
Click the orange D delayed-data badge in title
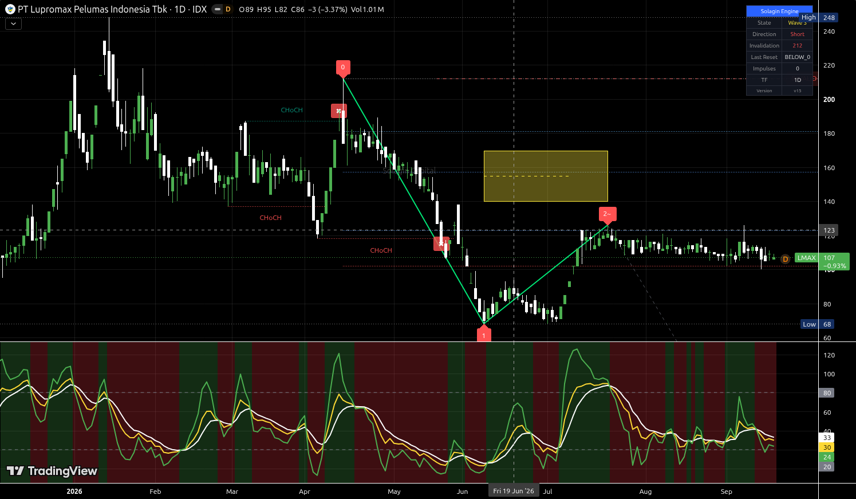(x=228, y=9)
